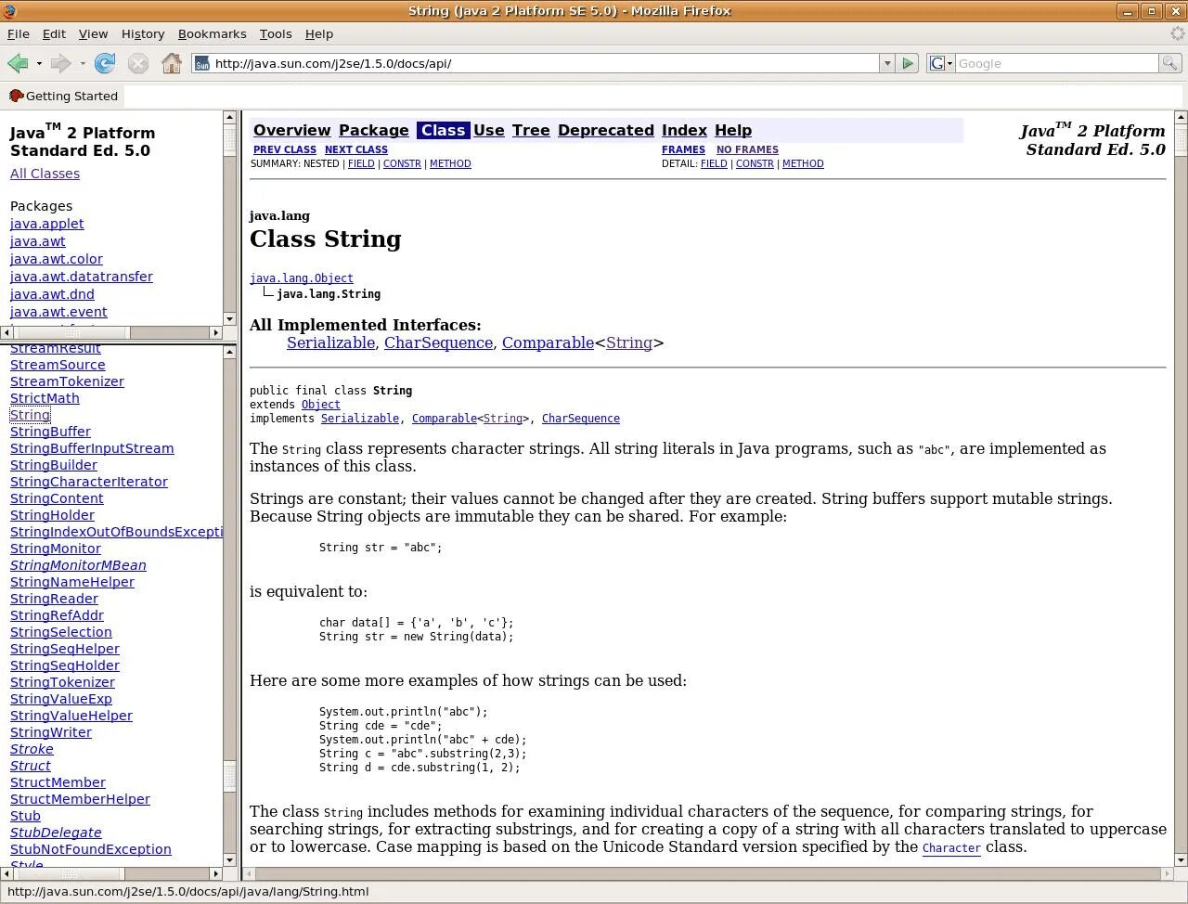This screenshot has width=1188, height=904.
Task: Open the Character class link
Action: (951, 847)
